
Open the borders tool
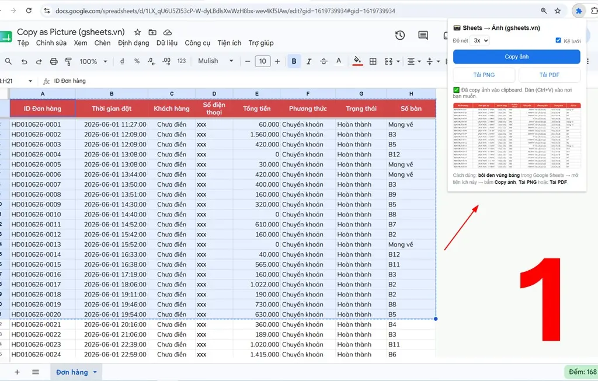click(373, 61)
